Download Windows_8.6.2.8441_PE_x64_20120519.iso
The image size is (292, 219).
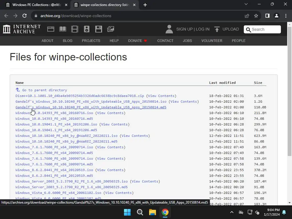pos(54,170)
